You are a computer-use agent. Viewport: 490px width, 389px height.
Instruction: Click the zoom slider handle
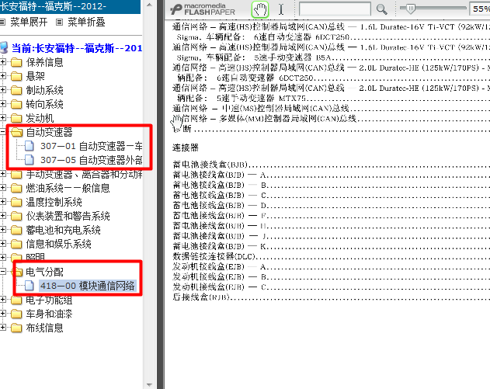410,9
